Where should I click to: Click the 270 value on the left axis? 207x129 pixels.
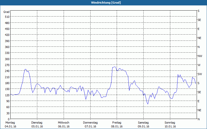pyautogui.click(x=7, y=65)
